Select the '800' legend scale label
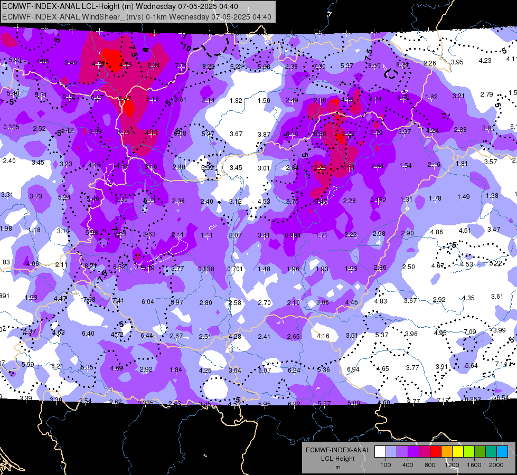 coord(430,465)
